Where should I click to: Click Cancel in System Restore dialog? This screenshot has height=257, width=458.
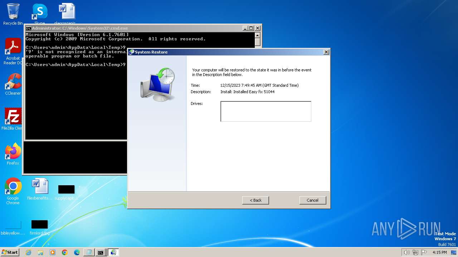pyautogui.click(x=312, y=200)
